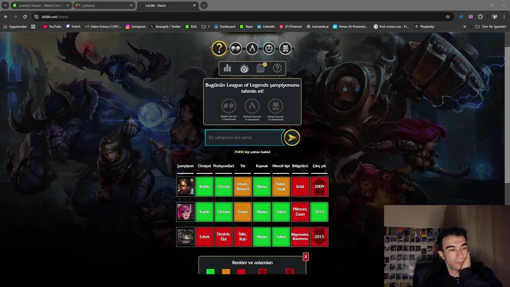Open the tab search dropdown arrow
The width and height of the screenshot is (510, 287).
pyautogui.click(x=5, y=6)
